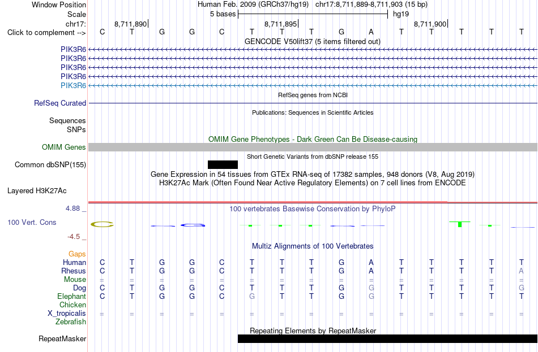Image resolution: width=538 pixels, height=352 pixels.
Task: Click the RefSeq Curated intron line
Action: point(313,103)
